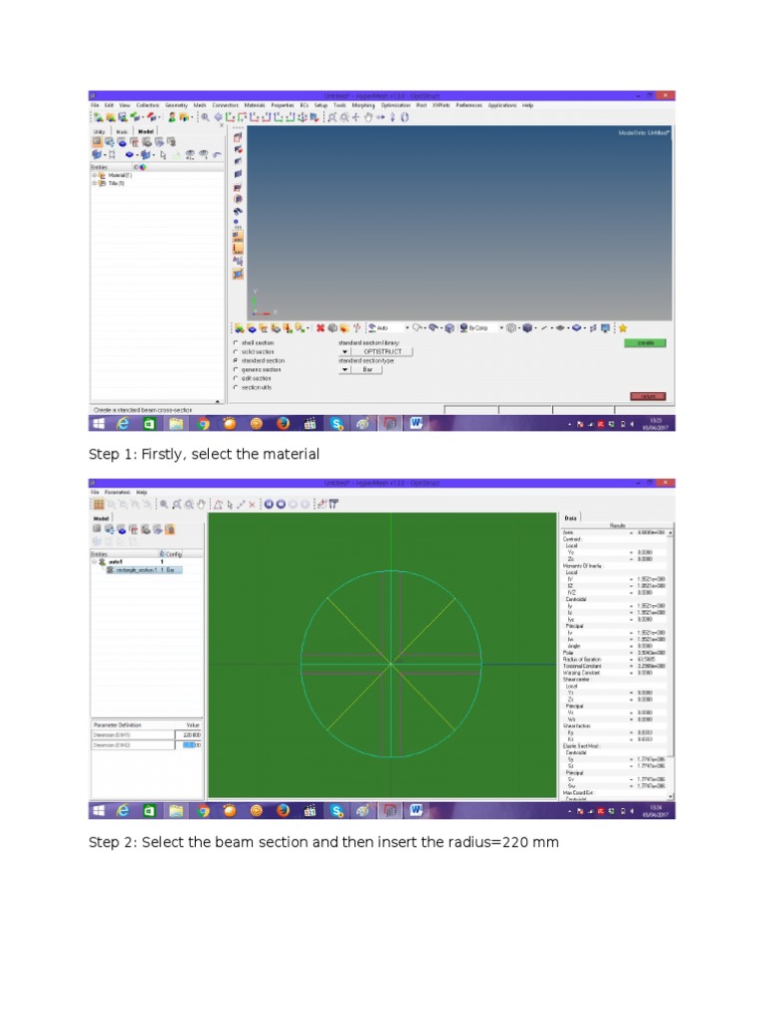Screen dimensions: 764x1019
Task: Click the red X delete icon in lower toolbar
Action: (320, 328)
